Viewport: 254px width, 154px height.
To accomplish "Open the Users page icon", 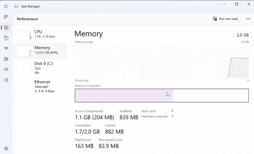I will (6, 59).
